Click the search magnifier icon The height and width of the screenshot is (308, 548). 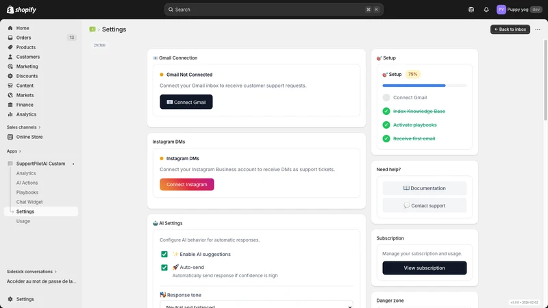[x=171, y=10]
